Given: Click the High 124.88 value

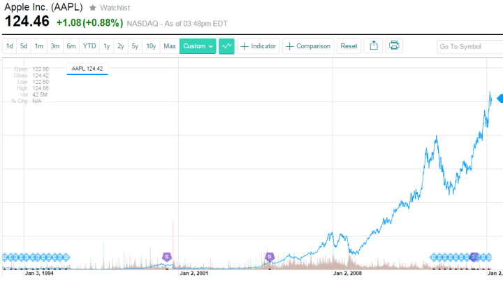Looking at the screenshot, I should point(41,88).
